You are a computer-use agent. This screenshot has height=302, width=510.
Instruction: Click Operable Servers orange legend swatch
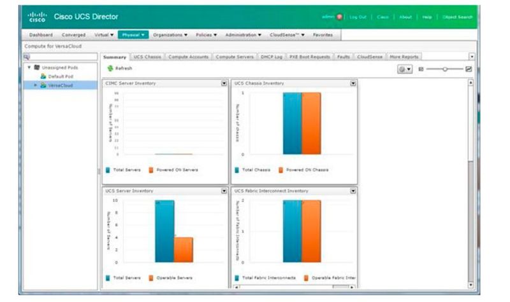tap(151, 278)
